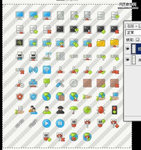Click the green umbrella icon
This screenshot has width=141, height=150.
(x=74, y=110)
